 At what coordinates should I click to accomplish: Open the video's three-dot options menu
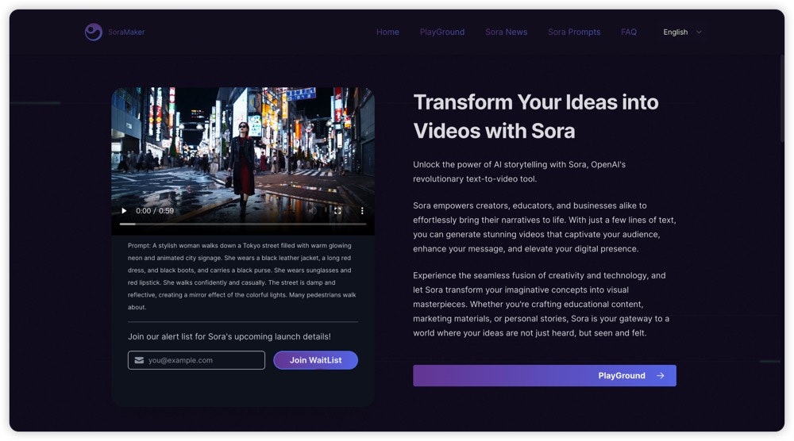(x=362, y=211)
